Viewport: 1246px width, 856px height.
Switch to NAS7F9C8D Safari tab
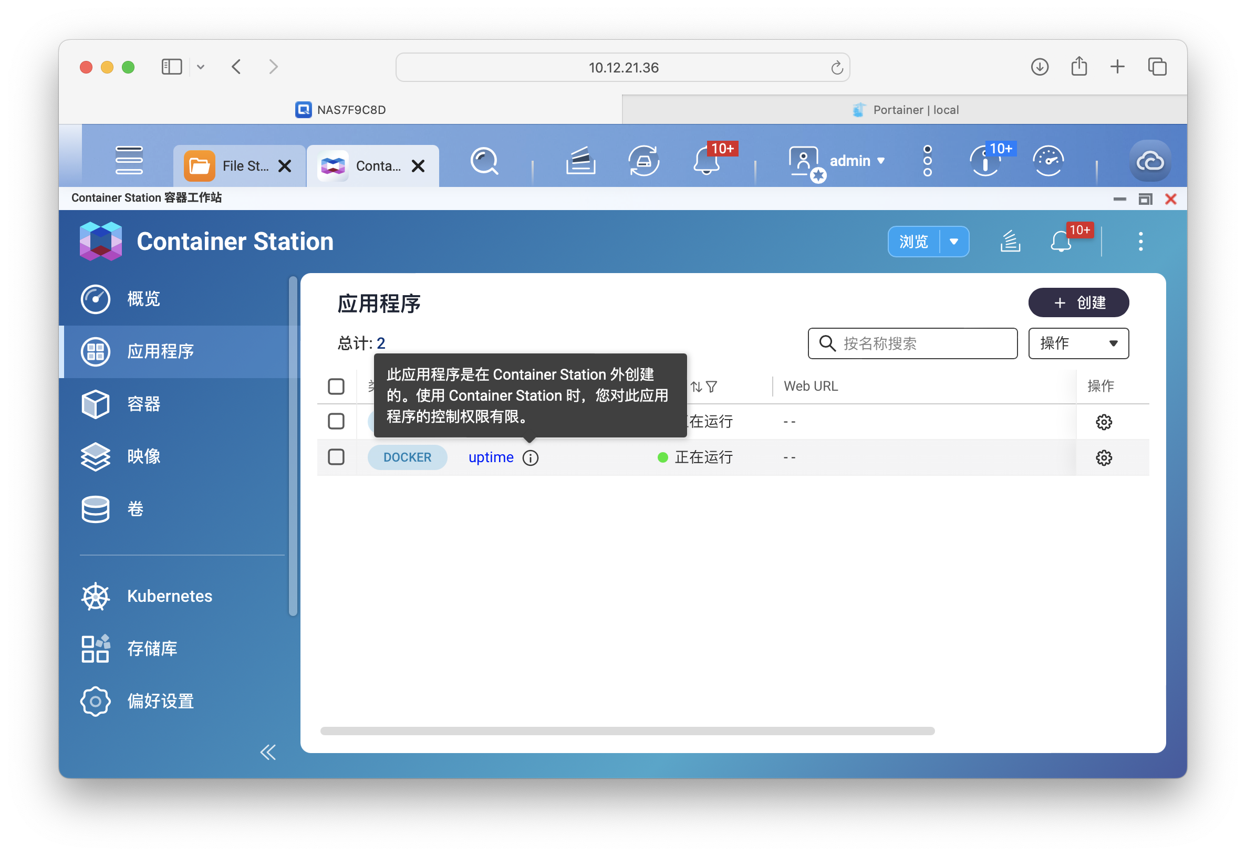pyautogui.click(x=340, y=110)
